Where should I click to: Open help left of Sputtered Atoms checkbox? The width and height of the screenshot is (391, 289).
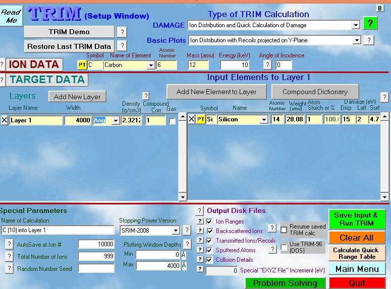[x=200, y=250]
